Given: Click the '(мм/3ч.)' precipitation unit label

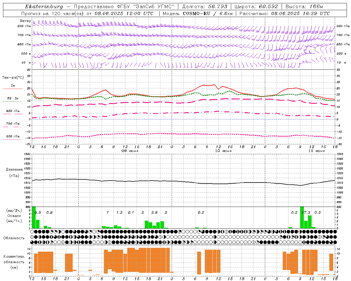Looking at the screenshot, I should (x=14, y=210).
